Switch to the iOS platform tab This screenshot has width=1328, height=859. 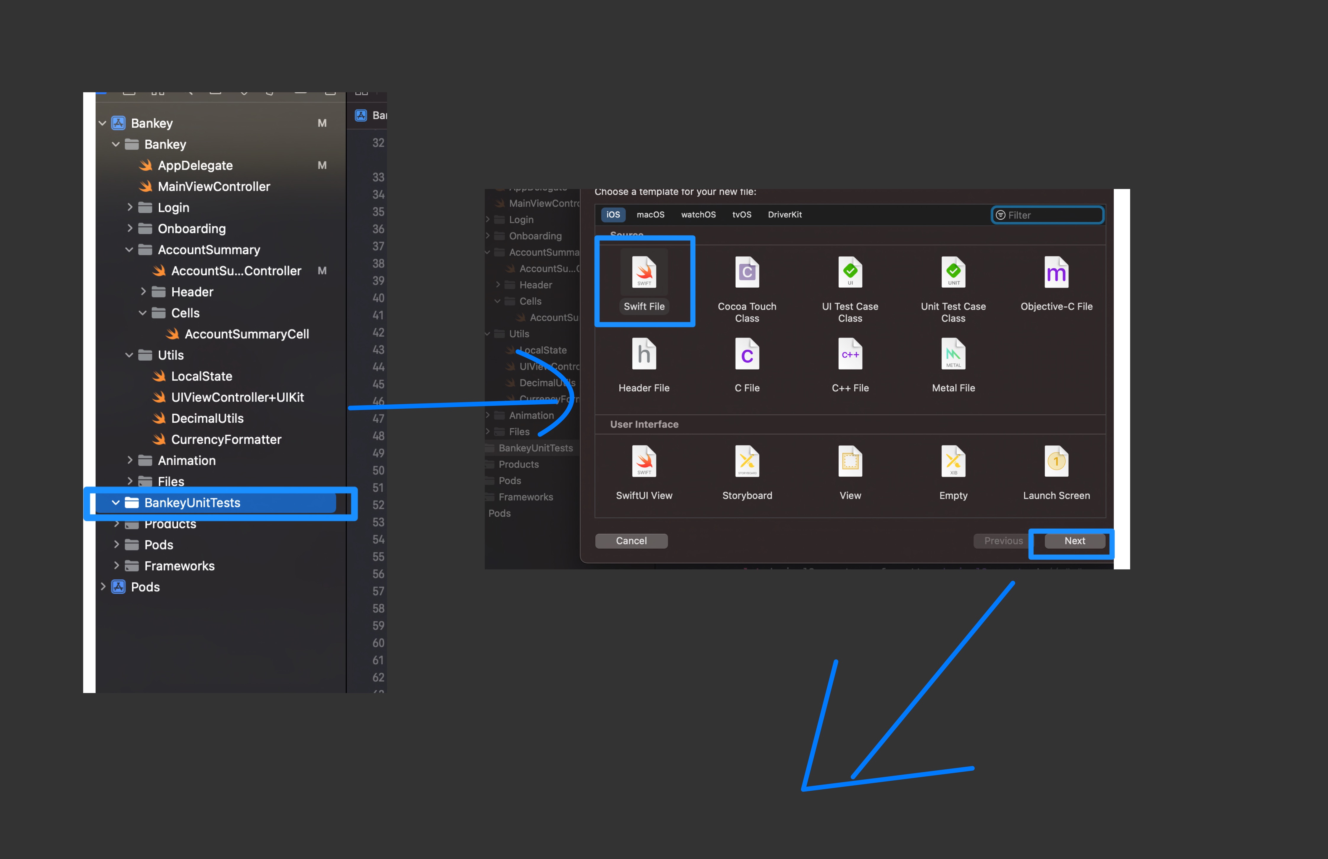(x=613, y=215)
